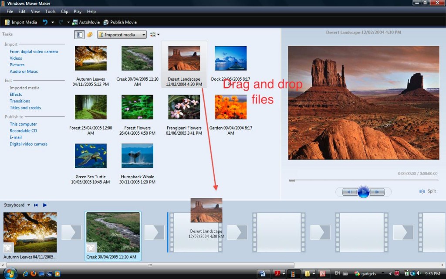Open the Clip menu

64,11
